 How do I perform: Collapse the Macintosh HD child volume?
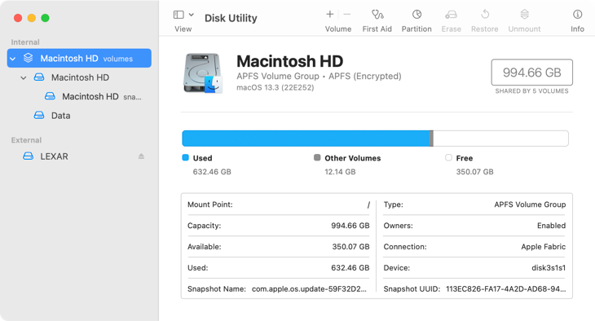click(24, 77)
